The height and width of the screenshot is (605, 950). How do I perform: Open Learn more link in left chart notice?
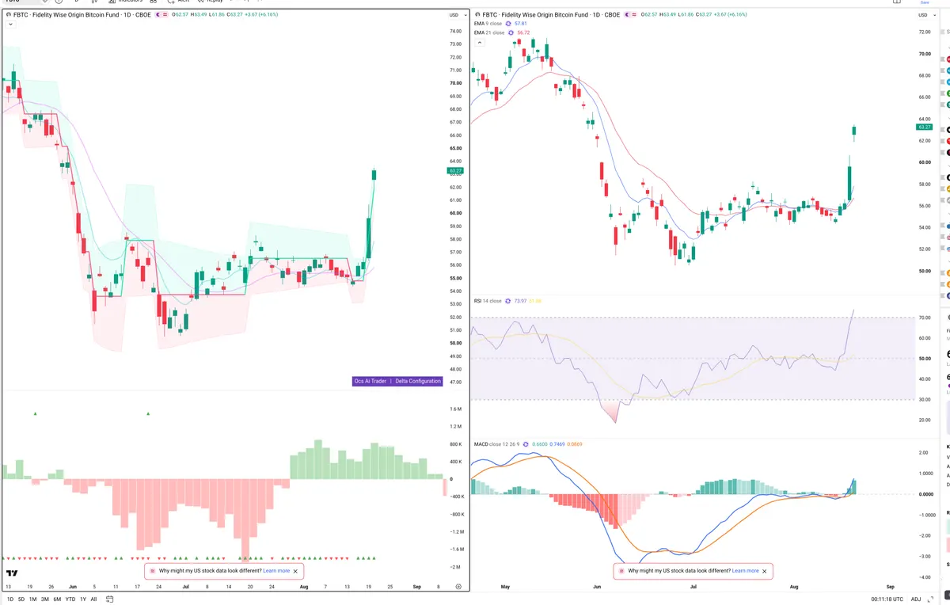click(276, 570)
